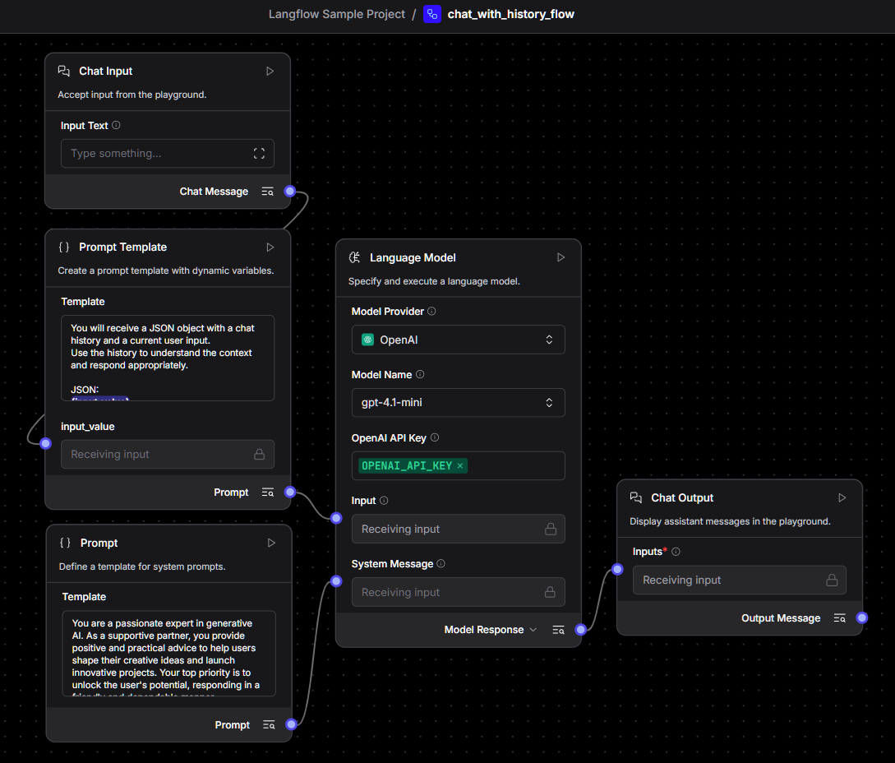Image resolution: width=895 pixels, height=763 pixels.
Task: Open the Prompt Template text box
Action: (x=168, y=358)
